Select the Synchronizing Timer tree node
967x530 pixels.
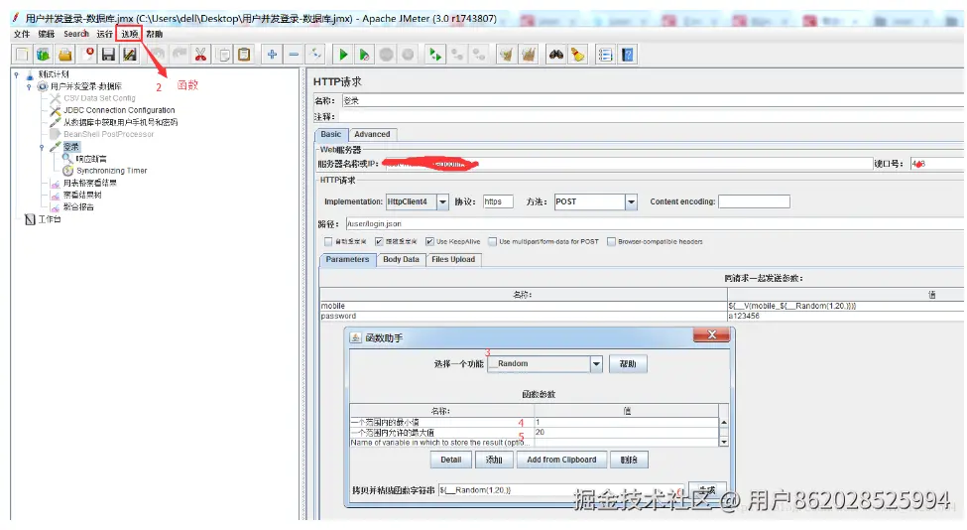[x=112, y=171]
